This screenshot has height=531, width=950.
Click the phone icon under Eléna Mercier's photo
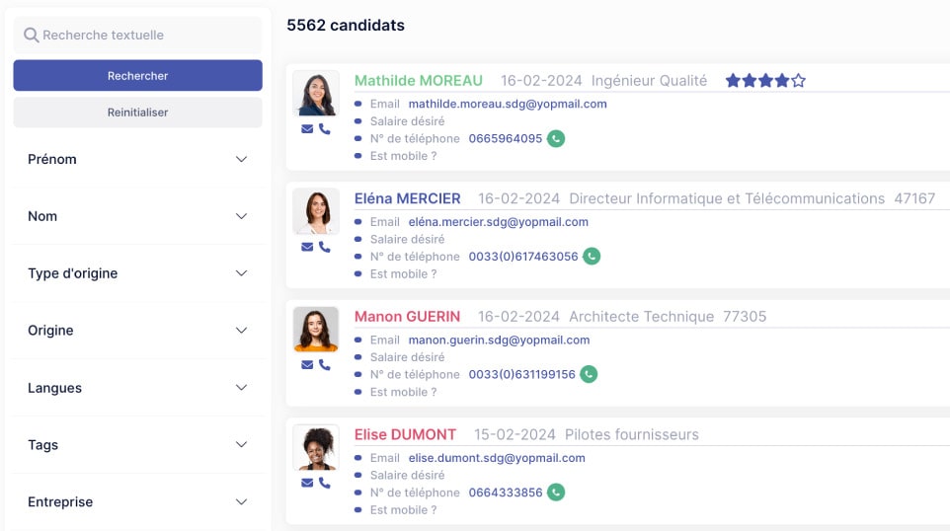325,247
